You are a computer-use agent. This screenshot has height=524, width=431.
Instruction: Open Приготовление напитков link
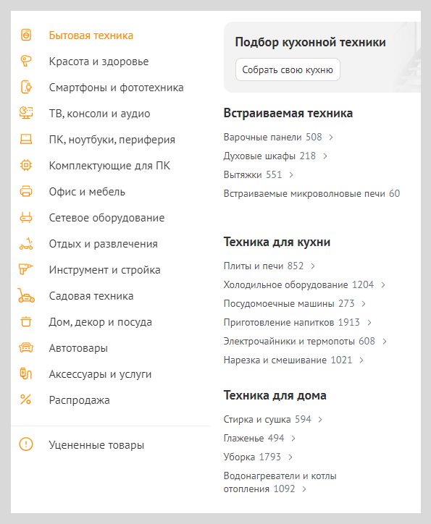point(279,323)
